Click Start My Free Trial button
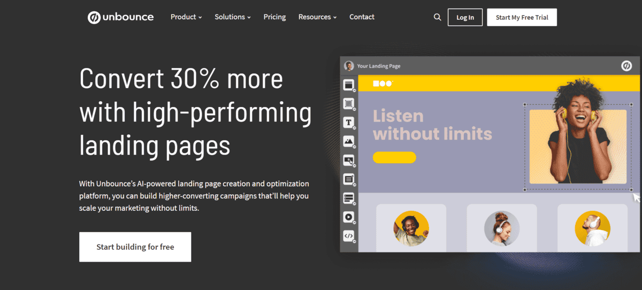This screenshot has width=642, height=290. pyautogui.click(x=522, y=17)
